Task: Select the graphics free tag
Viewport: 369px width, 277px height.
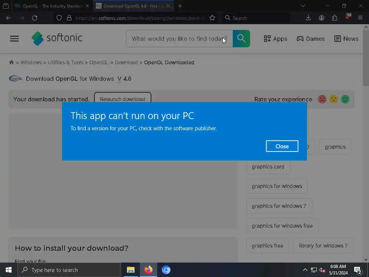Action: pos(267,245)
